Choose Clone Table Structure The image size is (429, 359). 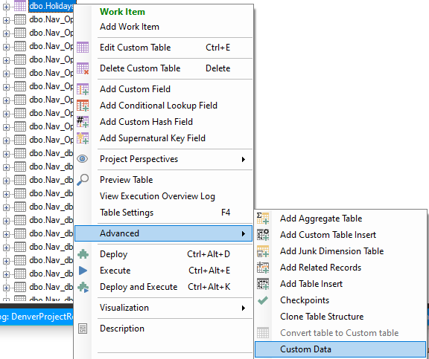click(322, 317)
